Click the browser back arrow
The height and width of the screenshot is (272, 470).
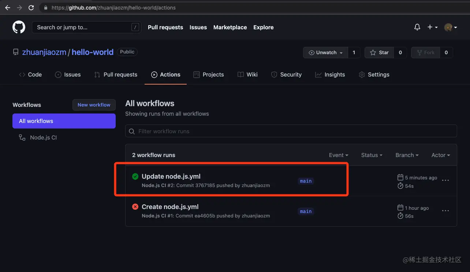pyautogui.click(x=8, y=8)
